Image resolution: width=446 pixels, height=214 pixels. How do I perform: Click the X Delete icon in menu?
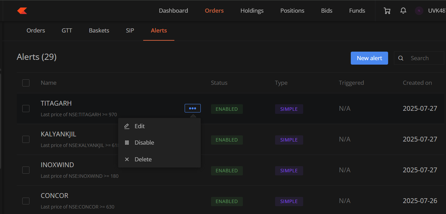point(127,159)
